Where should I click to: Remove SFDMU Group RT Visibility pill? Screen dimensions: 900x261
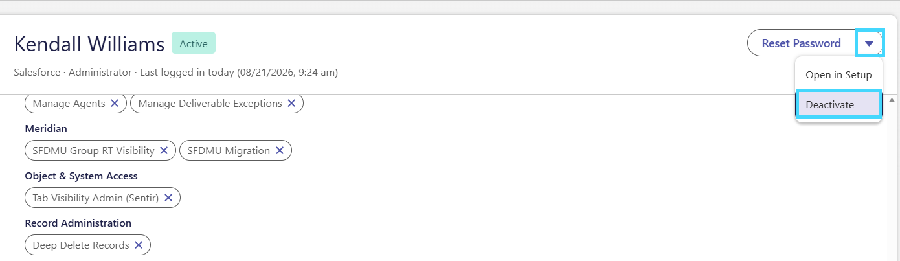pos(164,150)
